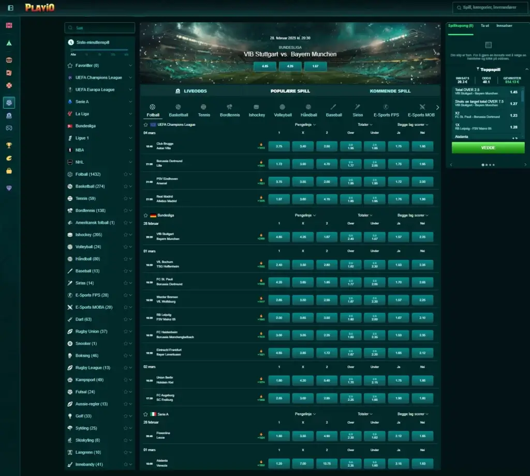The image size is (530, 476).
Task: Star Dart (63) in sidebar
Action: click(x=126, y=320)
